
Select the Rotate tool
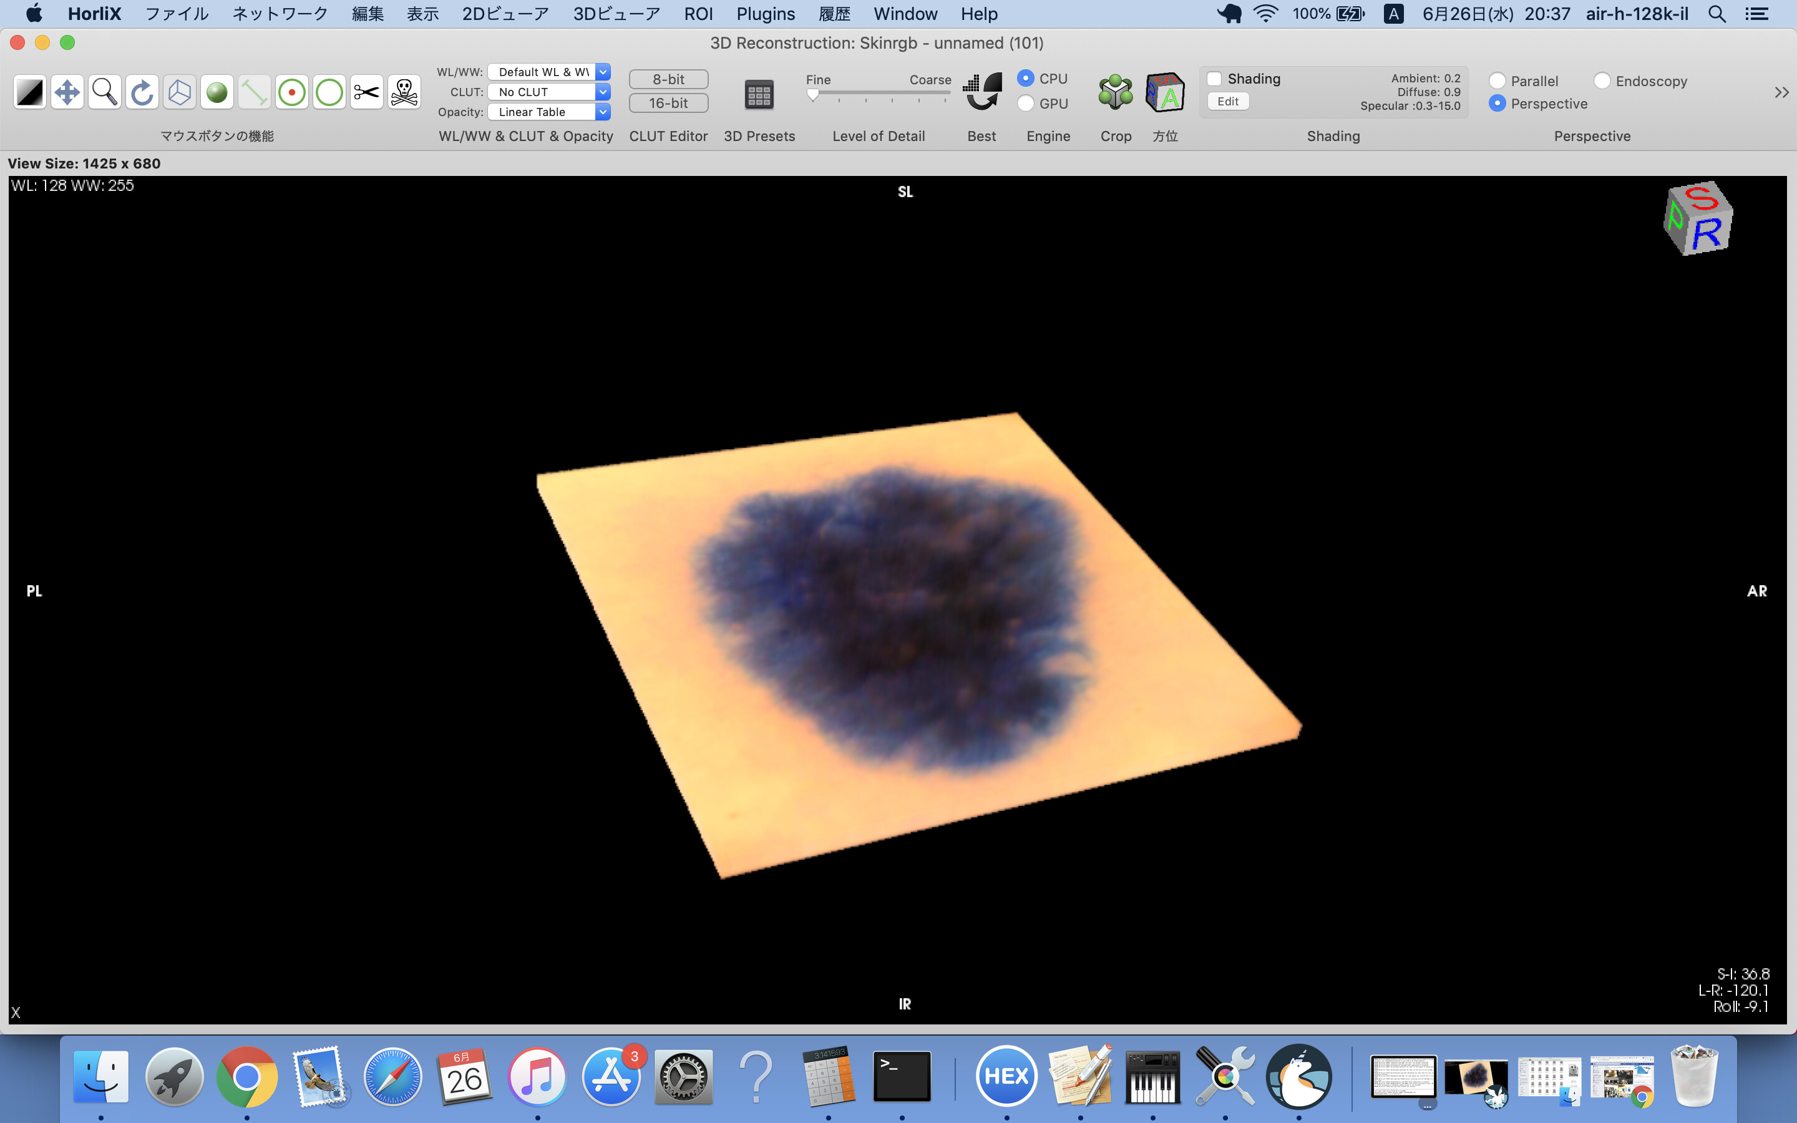142,93
